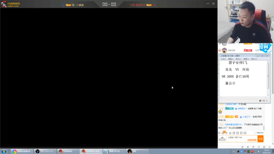The image size is (274, 154).
Task: Open the dark avatar taskbar button
Action: [137, 151]
